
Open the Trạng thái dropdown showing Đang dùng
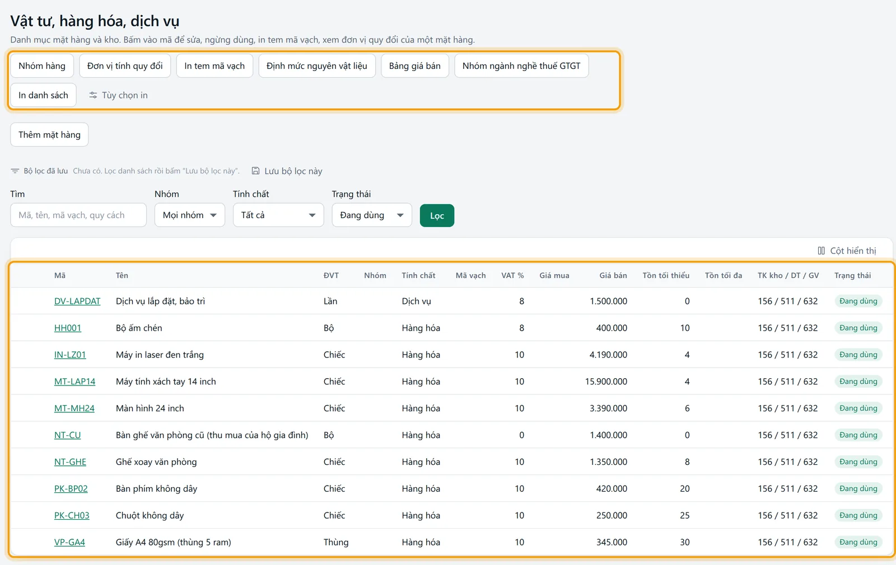coord(372,215)
